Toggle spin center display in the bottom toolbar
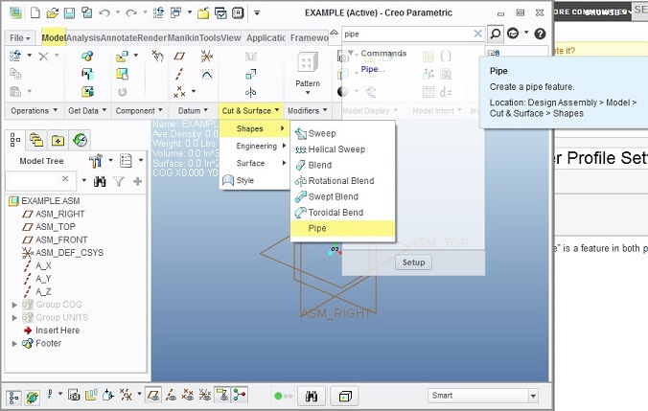Viewport: 648px width, 411px height. click(240, 396)
